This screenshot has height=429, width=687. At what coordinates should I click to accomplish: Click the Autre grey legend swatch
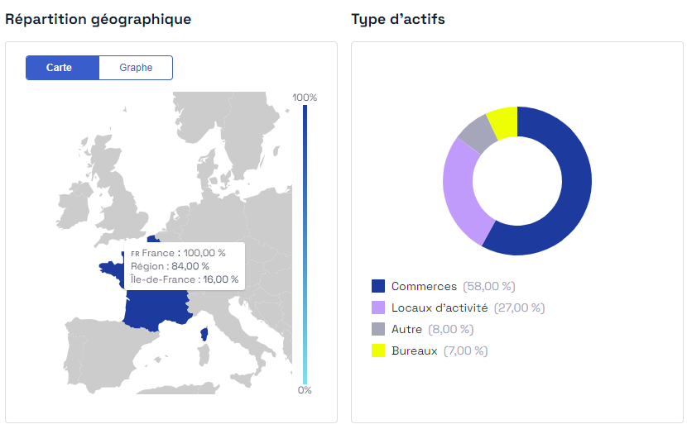tap(378, 329)
